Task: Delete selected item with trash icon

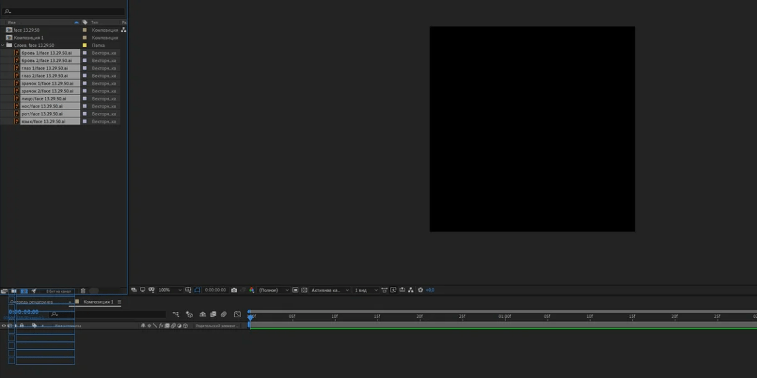Action: (x=83, y=291)
